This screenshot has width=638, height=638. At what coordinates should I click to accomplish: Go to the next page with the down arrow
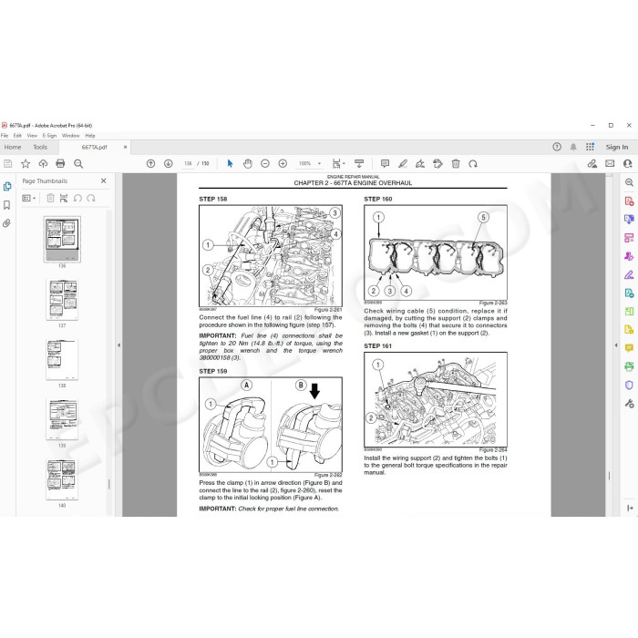(x=168, y=163)
